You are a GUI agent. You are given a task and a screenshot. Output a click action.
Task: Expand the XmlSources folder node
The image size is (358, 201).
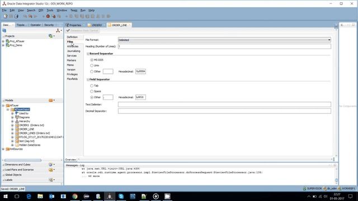(3, 149)
